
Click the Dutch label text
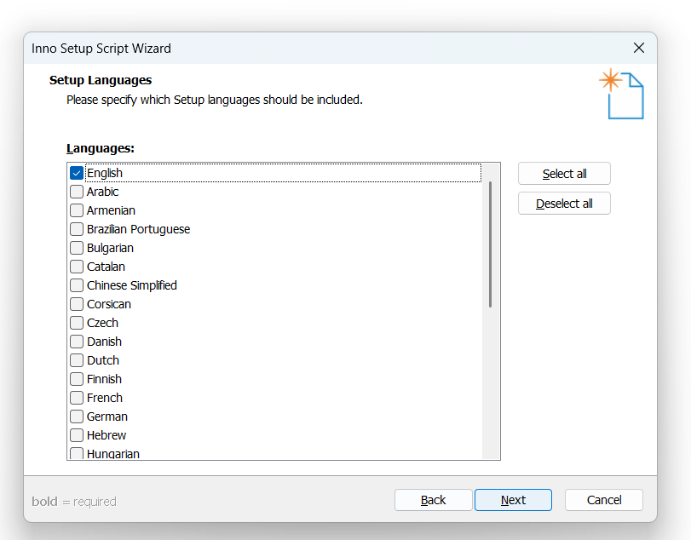pyautogui.click(x=103, y=360)
